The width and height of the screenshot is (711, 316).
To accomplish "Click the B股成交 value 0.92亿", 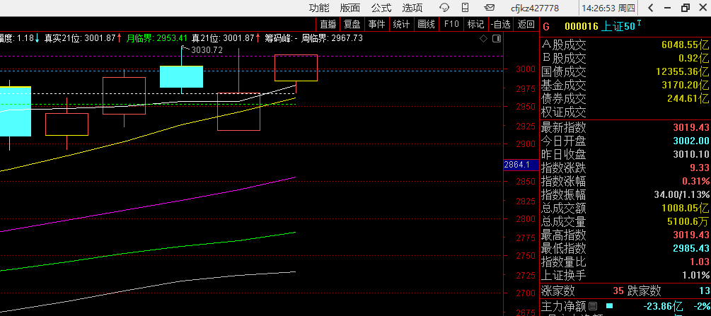I will coord(694,58).
